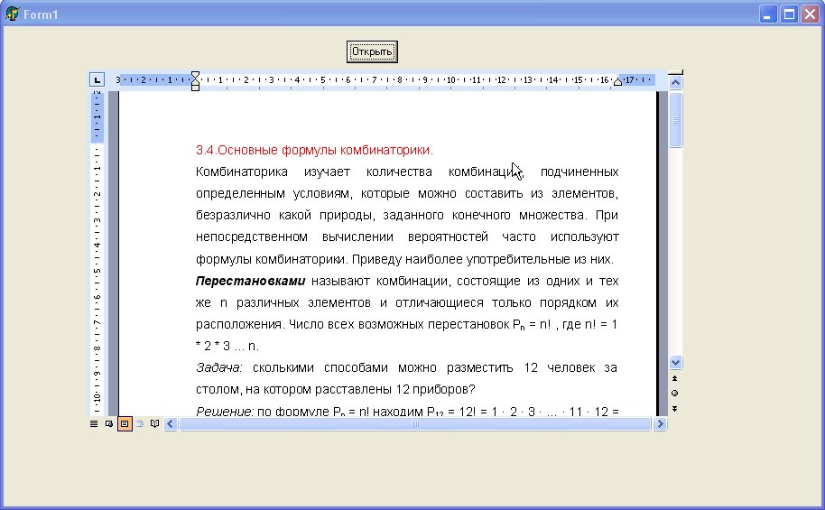Click the Next Page double-arrow button
The height and width of the screenshot is (510, 825).
[x=675, y=408]
